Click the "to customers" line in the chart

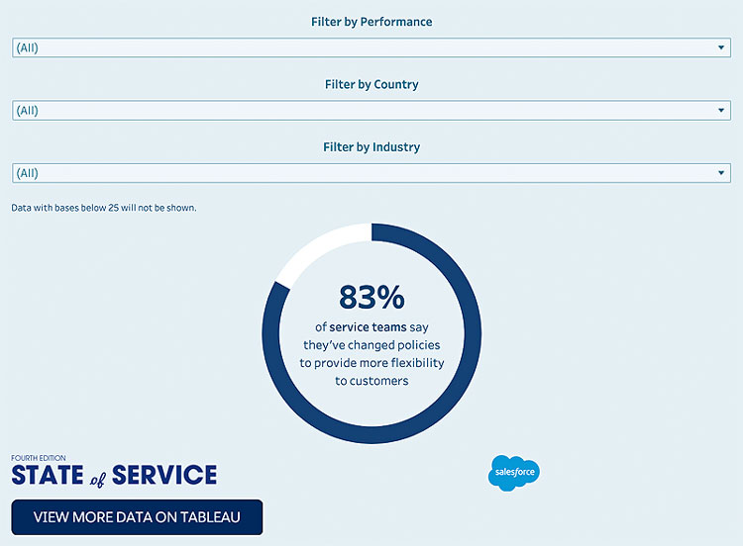371,381
